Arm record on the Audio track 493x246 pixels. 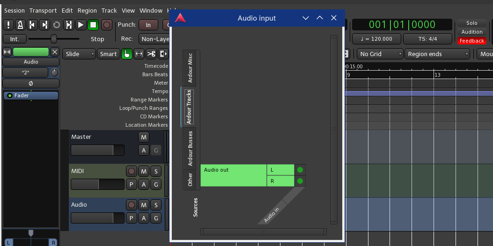(131, 205)
